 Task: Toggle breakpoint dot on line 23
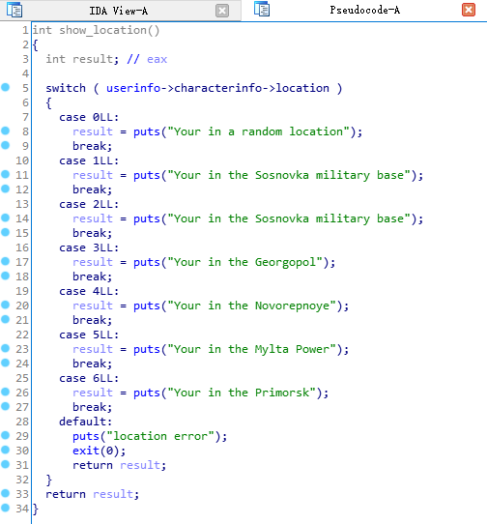[6, 349]
